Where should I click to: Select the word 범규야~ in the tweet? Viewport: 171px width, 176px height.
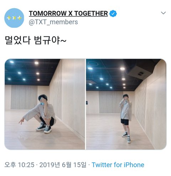pyautogui.click(x=50, y=40)
